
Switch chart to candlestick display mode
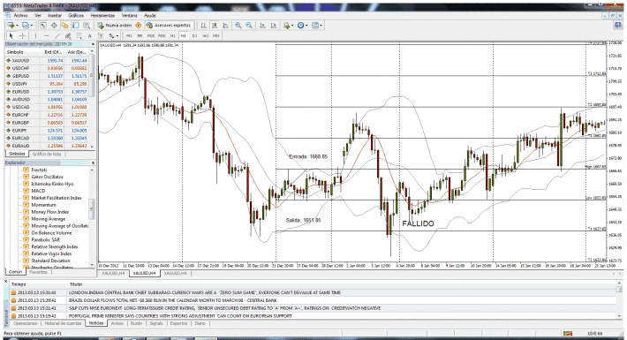tap(215, 26)
